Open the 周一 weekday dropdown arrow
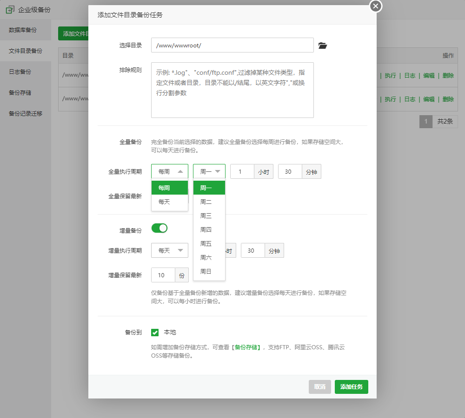Image resolution: width=465 pixels, height=418 pixels. pyautogui.click(x=217, y=171)
